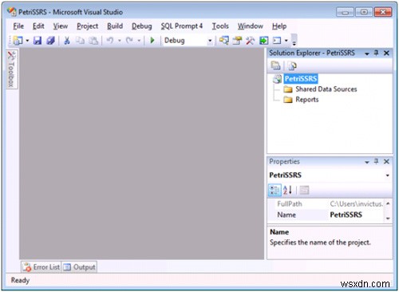Select the FullPath property row
399x292 pixels.
326,204
